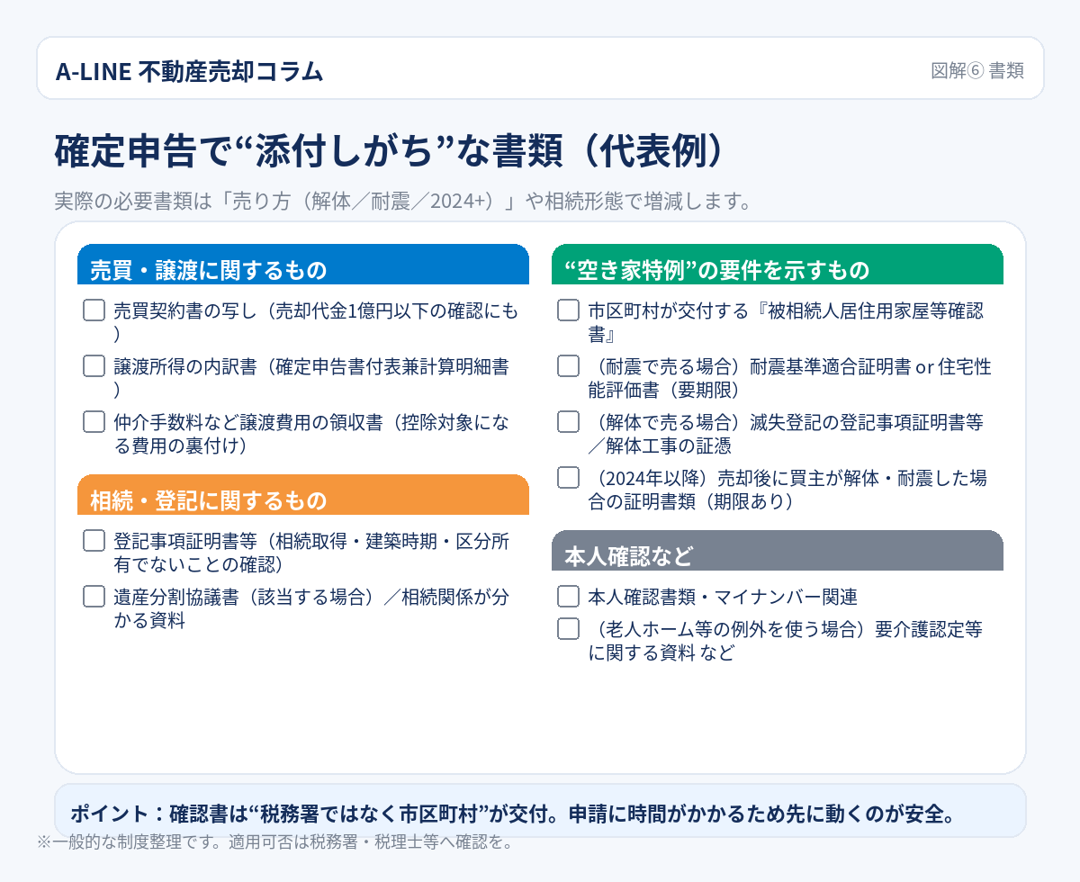Tick the 滅失登記の登記事項証明書等 checkbox

[568, 422]
